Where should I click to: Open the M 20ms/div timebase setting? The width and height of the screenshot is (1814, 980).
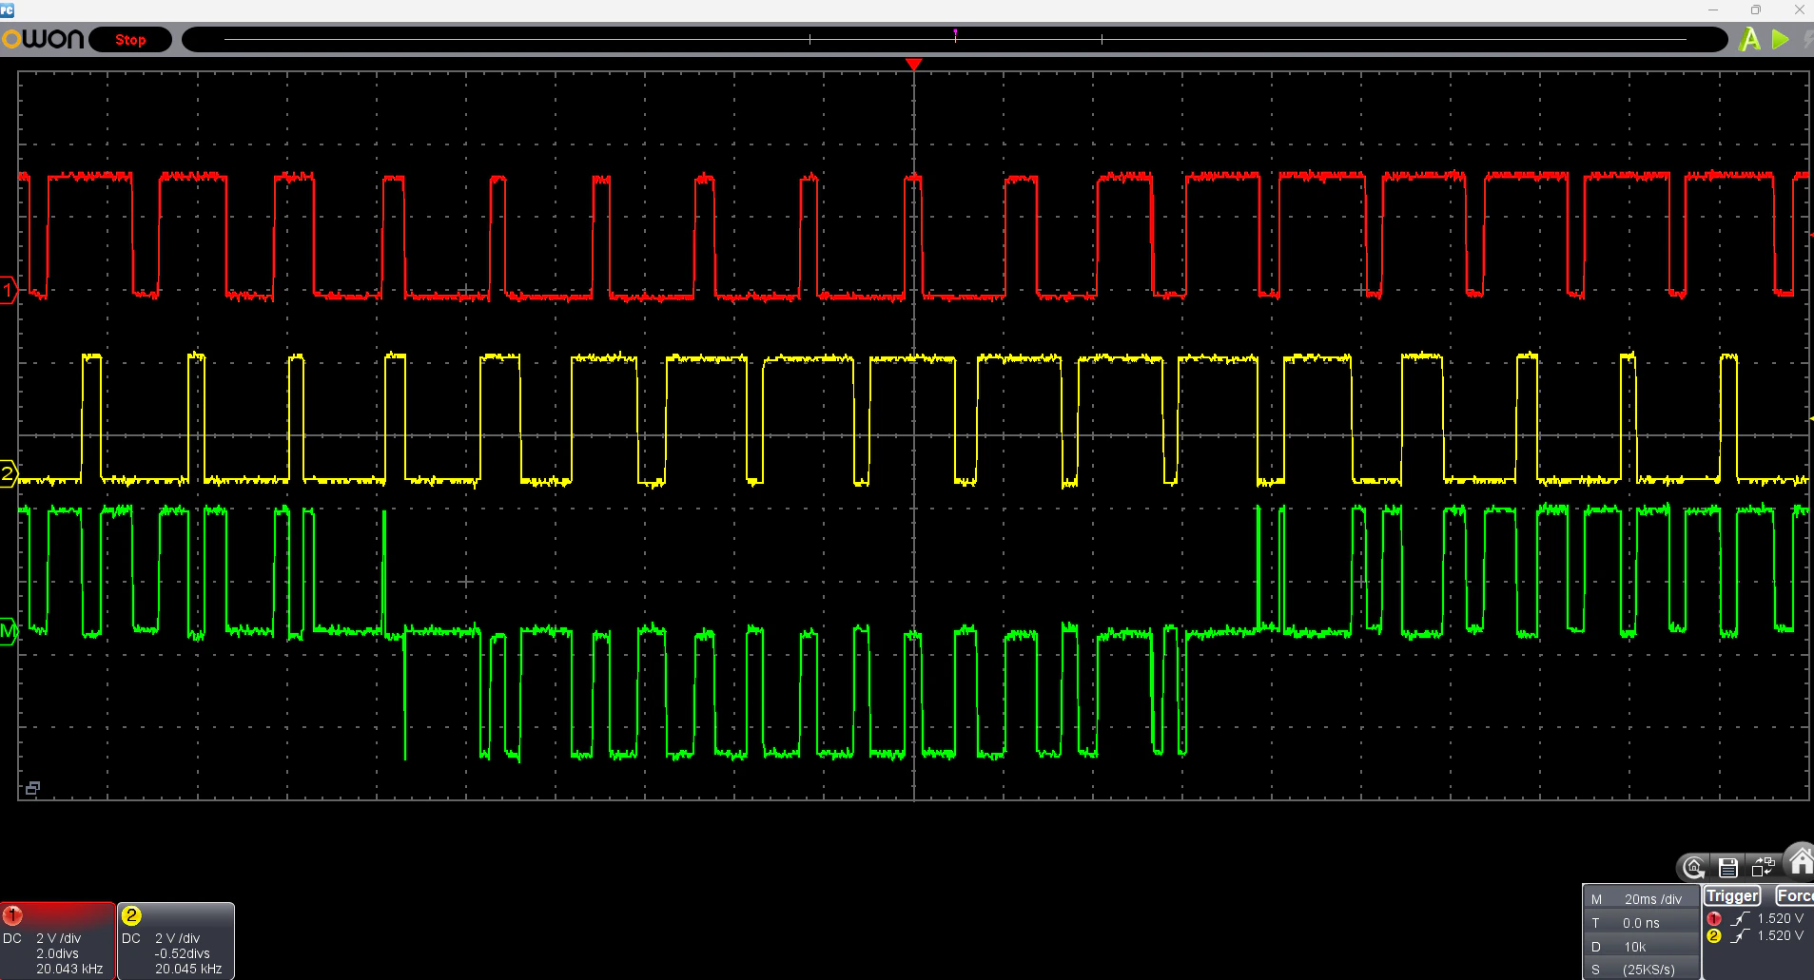[1641, 898]
